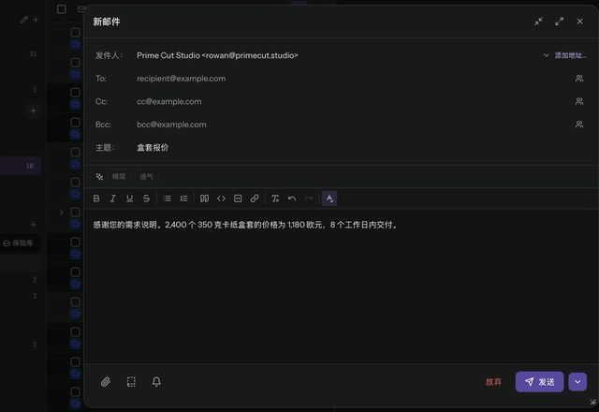This screenshot has width=599, height=412.
Task: Insert a code block
Action: click(x=238, y=199)
